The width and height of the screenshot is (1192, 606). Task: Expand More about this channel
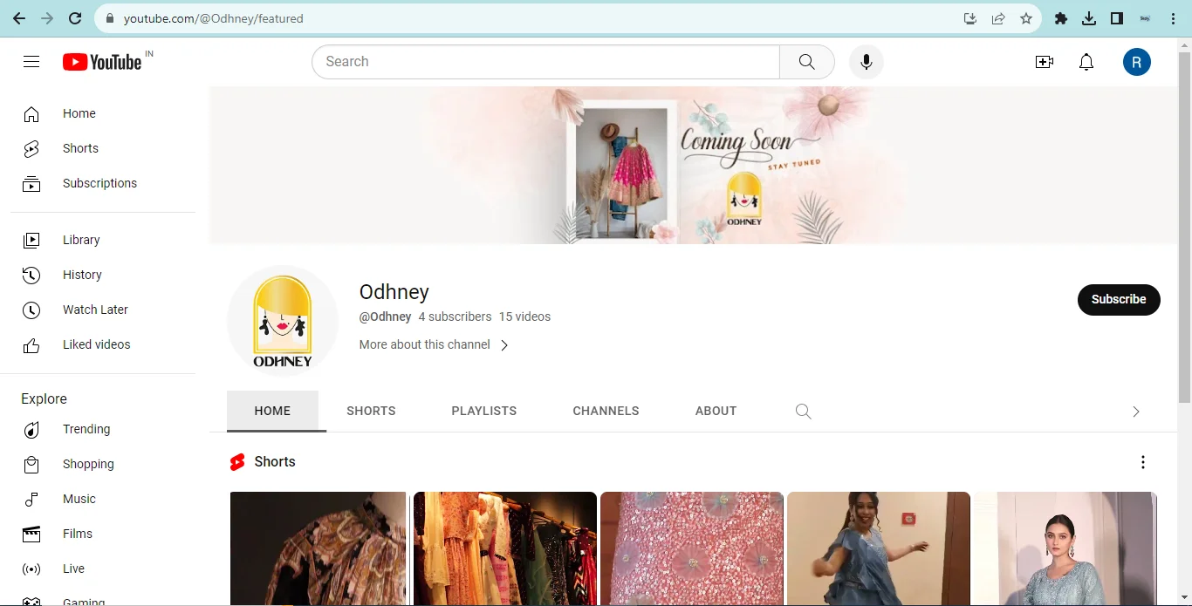pyautogui.click(x=434, y=345)
